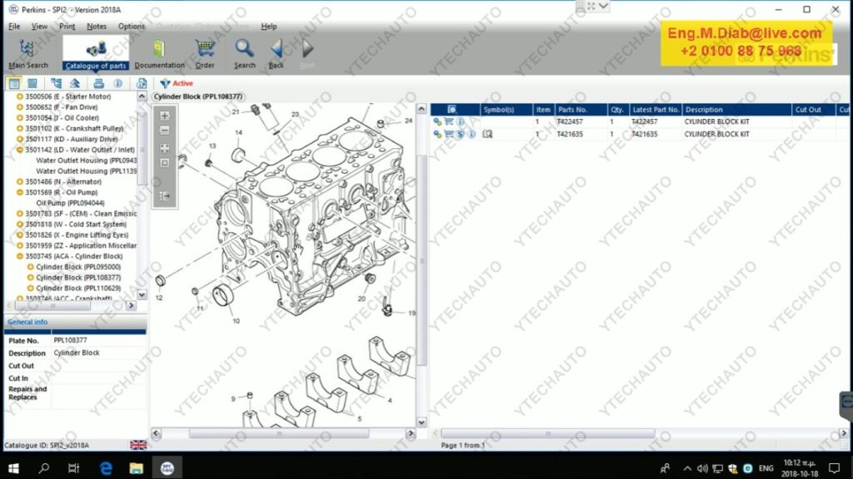Image resolution: width=853 pixels, height=479 pixels.
Task: Select Water Outlet Housing (PPL0943) tree entry
Action: point(86,160)
